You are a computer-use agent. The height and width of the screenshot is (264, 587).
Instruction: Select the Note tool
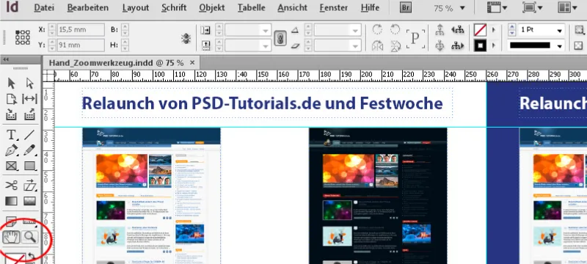pos(12,221)
